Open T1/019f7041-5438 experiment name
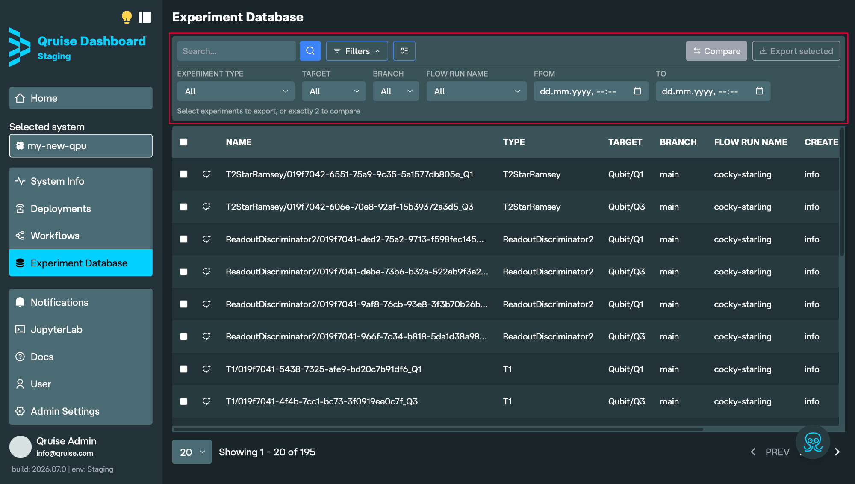855x484 pixels. (x=324, y=369)
